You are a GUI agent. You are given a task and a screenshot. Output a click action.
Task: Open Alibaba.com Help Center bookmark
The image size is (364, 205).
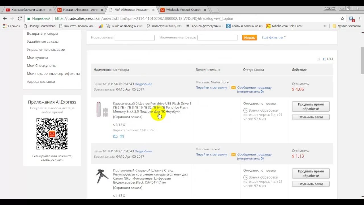click(x=284, y=26)
